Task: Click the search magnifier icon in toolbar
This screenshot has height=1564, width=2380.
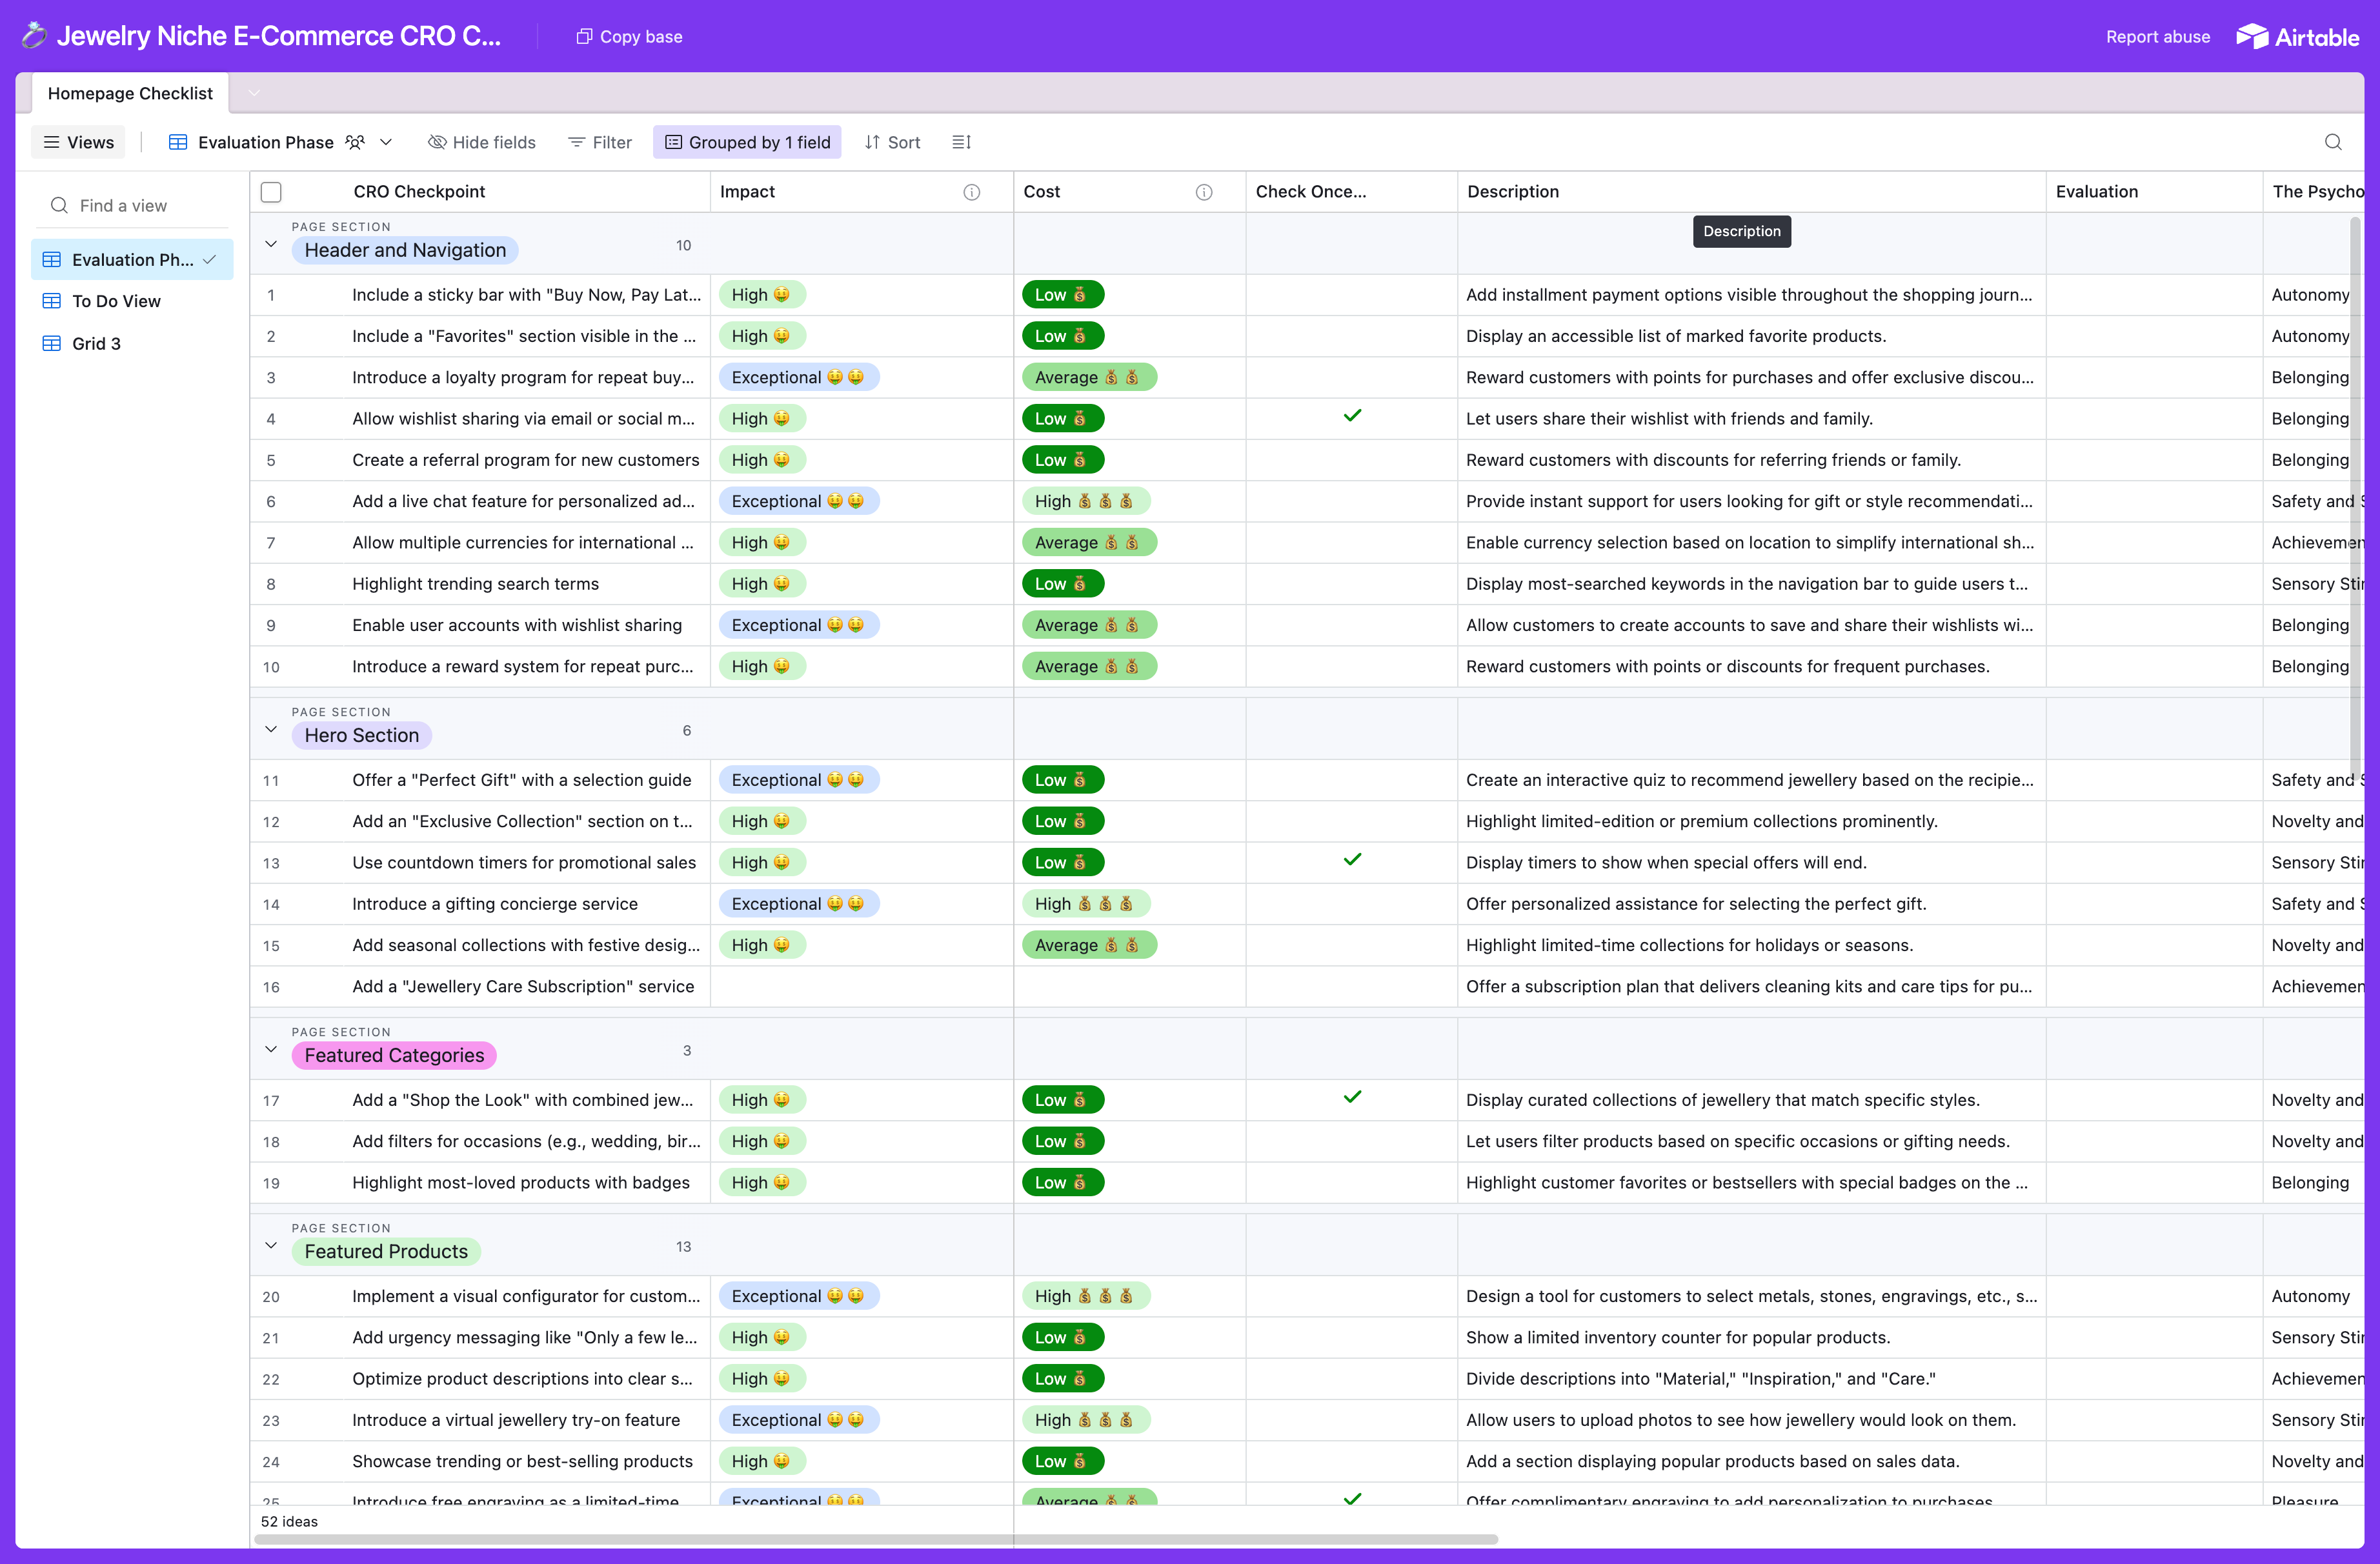Action: pyautogui.click(x=2333, y=142)
